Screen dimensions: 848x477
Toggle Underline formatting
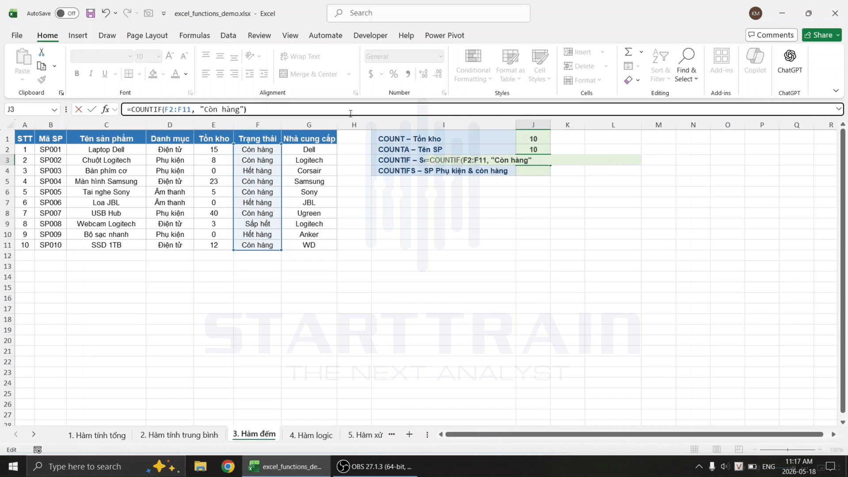(105, 74)
